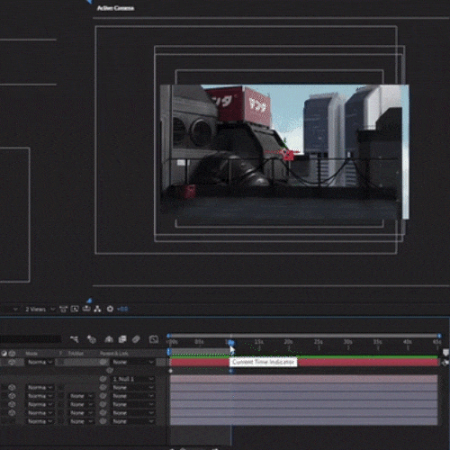This screenshot has height=450, width=450.
Task: Enable the motion blur icon
Action: (x=136, y=339)
